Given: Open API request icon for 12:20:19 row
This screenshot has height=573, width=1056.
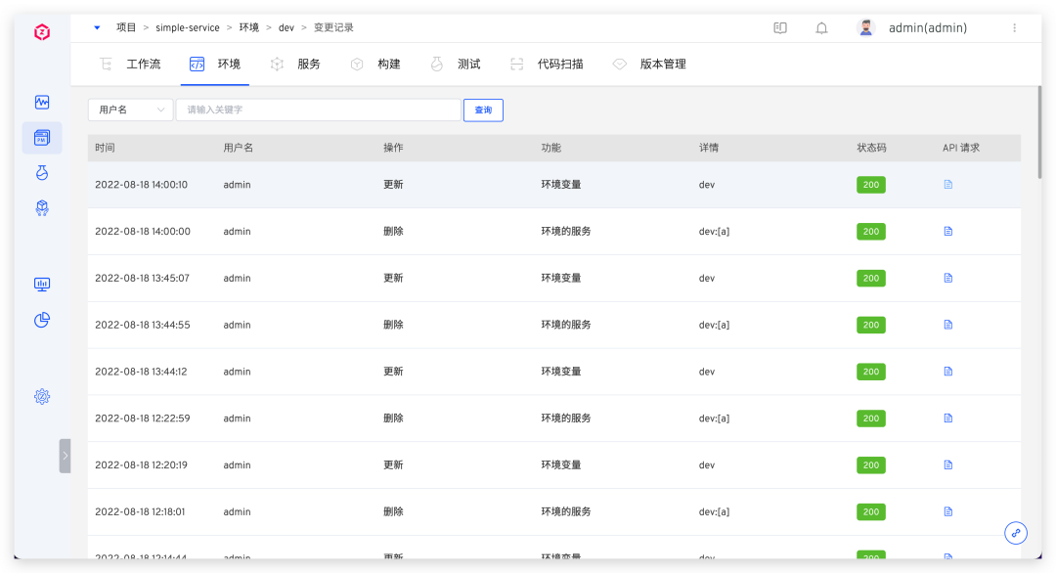Looking at the screenshot, I should click(x=948, y=465).
